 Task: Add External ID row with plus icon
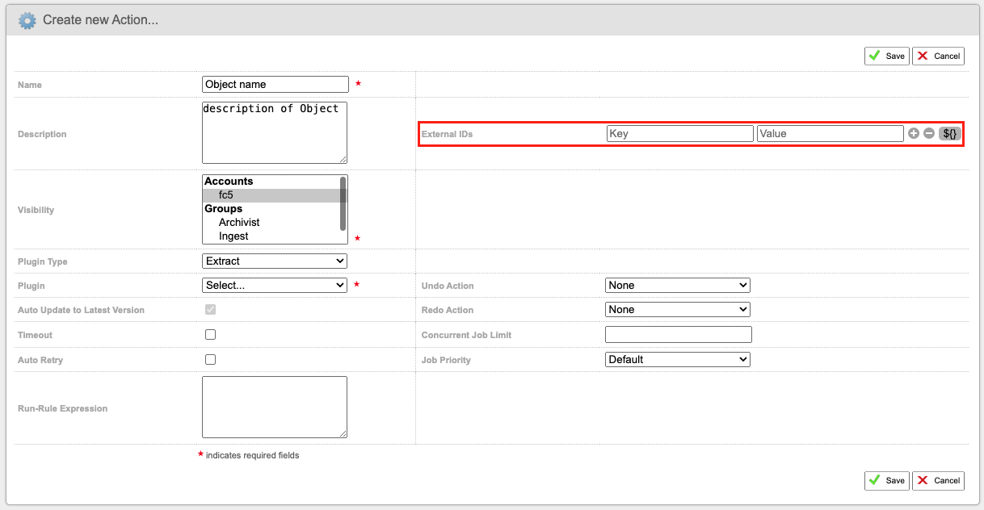coord(914,133)
